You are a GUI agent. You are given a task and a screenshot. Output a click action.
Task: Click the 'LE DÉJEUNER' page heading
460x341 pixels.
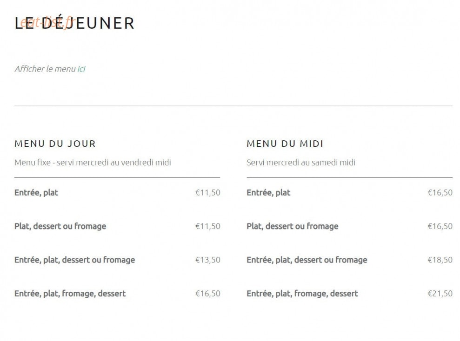pyautogui.click(x=74, y=23)
